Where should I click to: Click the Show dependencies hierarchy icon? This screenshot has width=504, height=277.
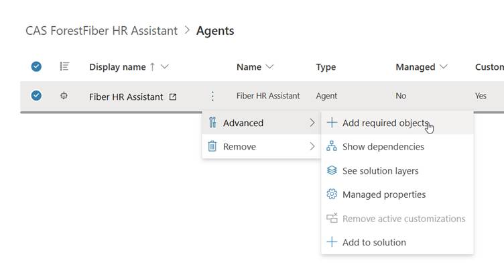pyautogui.click(x=331, y=146)
